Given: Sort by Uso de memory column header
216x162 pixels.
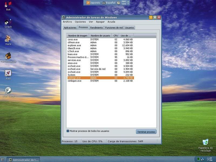Looking at the screenshot, I should pos(126,36).
